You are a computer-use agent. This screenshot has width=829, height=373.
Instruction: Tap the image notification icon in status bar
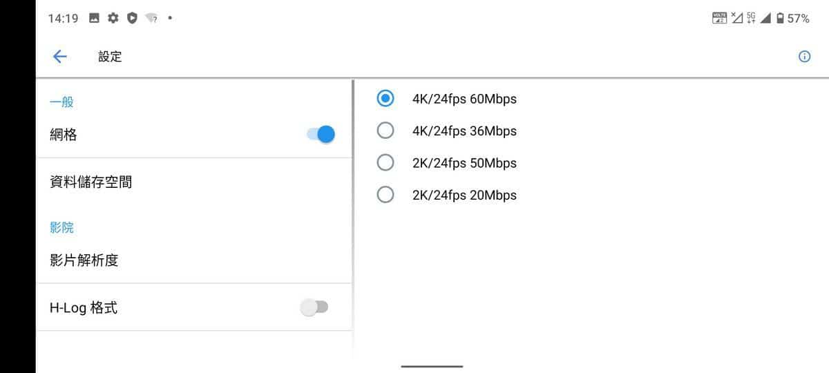95,19
